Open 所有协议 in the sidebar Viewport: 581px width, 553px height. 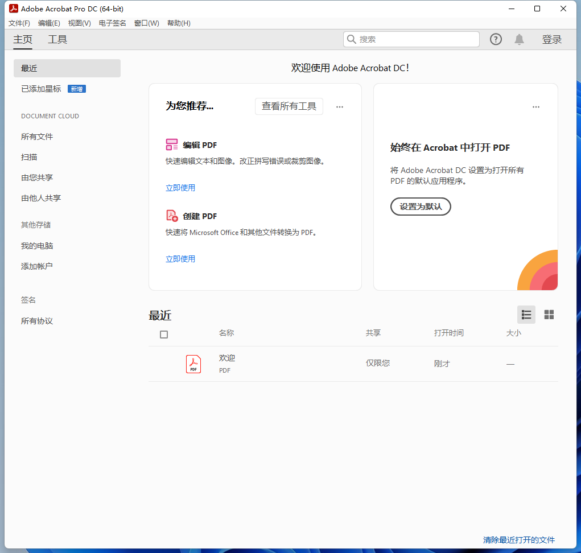click(x=37, y=321)
